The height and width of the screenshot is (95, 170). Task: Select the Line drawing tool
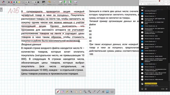click(x=99, y=92)
